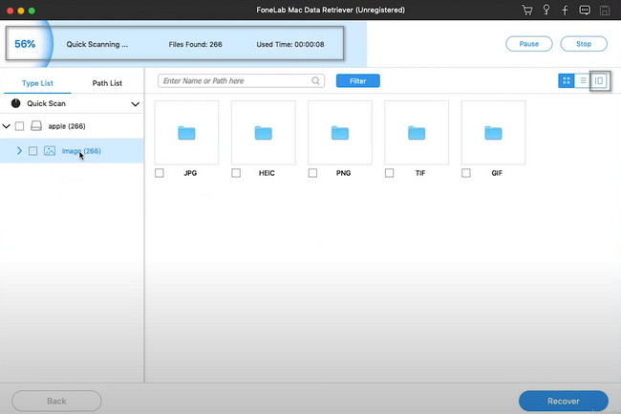Collapse the apple (266) tree node
Viewport: 621px width, 414px height.
[x=7, y=126]
